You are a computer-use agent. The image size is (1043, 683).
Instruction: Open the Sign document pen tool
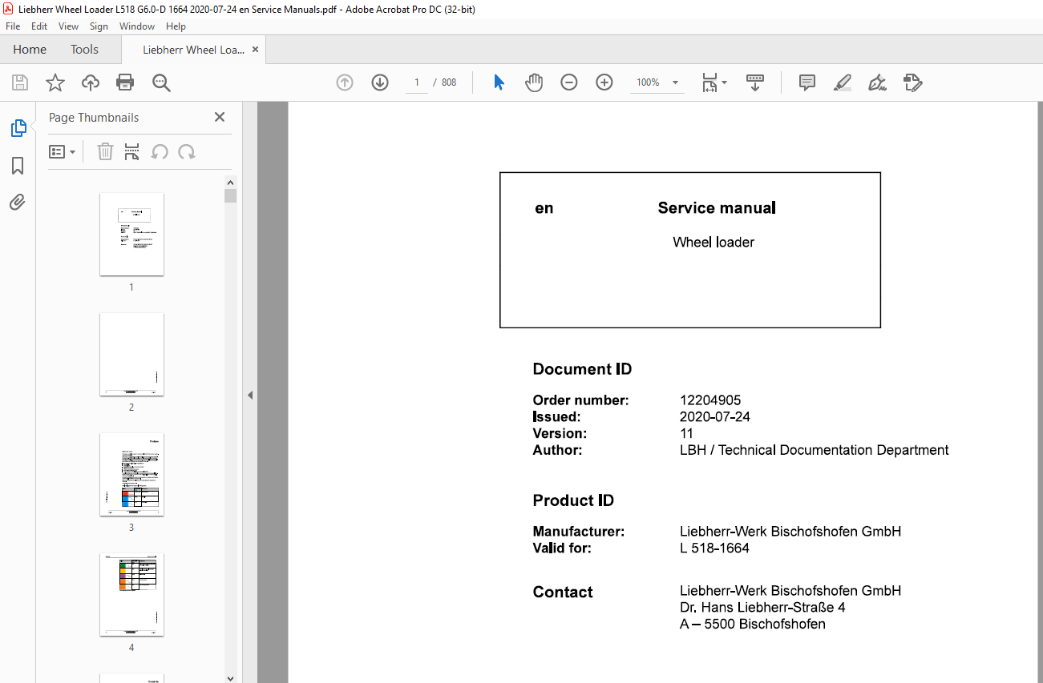pos(877,82)
